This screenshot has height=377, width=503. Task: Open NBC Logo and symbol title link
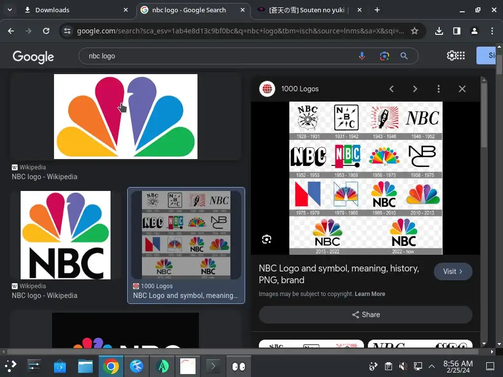(339, 274)
